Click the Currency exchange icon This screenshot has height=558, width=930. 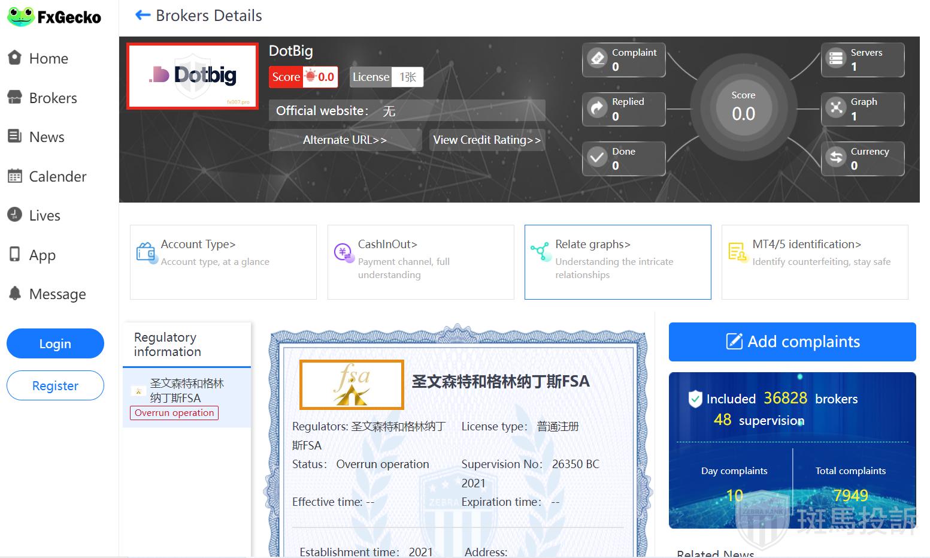[835, 158]
